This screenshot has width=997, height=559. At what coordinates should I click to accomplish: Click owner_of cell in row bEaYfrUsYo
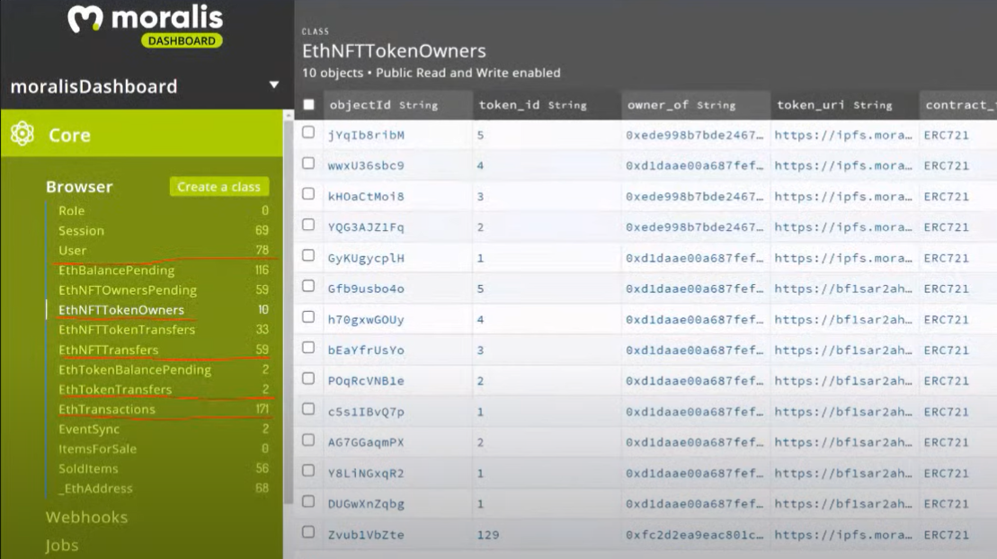[694, 350]
